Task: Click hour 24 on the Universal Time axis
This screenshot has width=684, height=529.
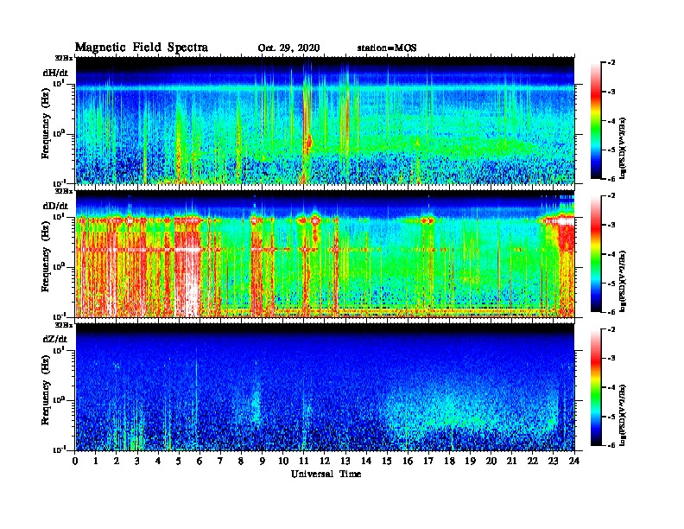Action: click(574, 462)
